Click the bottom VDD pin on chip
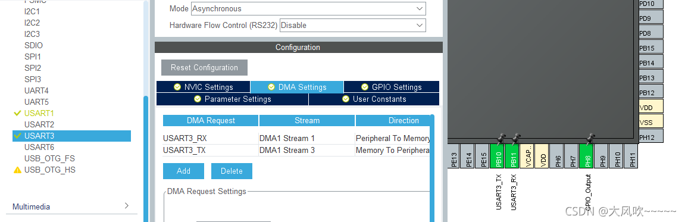The width and height of the screenshot is (685, 222). (542, 156)
